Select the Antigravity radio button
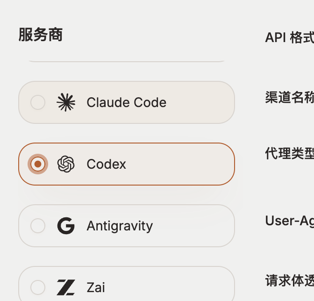This screenshot has height=301, width=314. click(38, 226)
